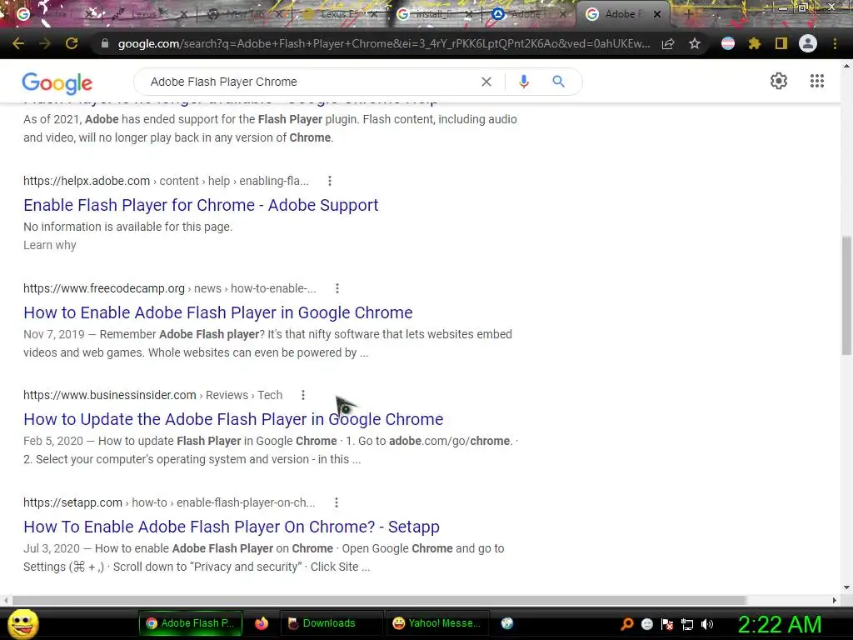Click the google.com address bar URL

coord(383,43)
